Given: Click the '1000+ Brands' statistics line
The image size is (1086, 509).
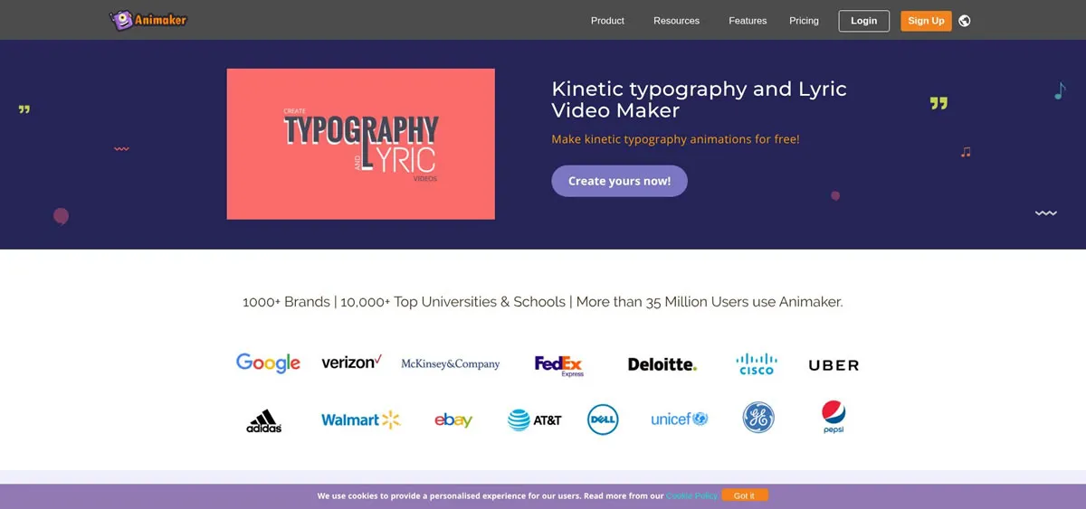Looking at the screenshot, I should click(542, 302).
